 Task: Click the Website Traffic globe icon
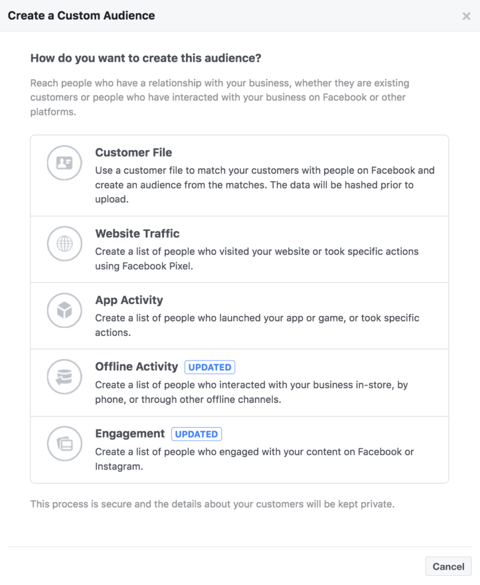click(64, 244)
